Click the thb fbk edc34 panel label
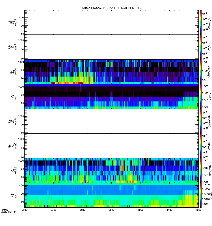Image resolution: width=212 pixels, height=226 pixels. pos(14,72)
